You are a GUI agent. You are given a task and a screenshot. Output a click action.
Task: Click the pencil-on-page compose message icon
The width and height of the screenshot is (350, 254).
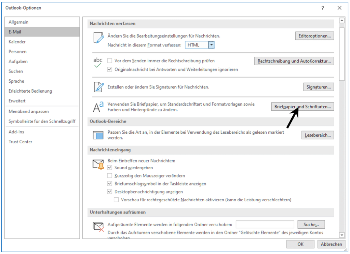pyautogui.click(x=98, y=38)
